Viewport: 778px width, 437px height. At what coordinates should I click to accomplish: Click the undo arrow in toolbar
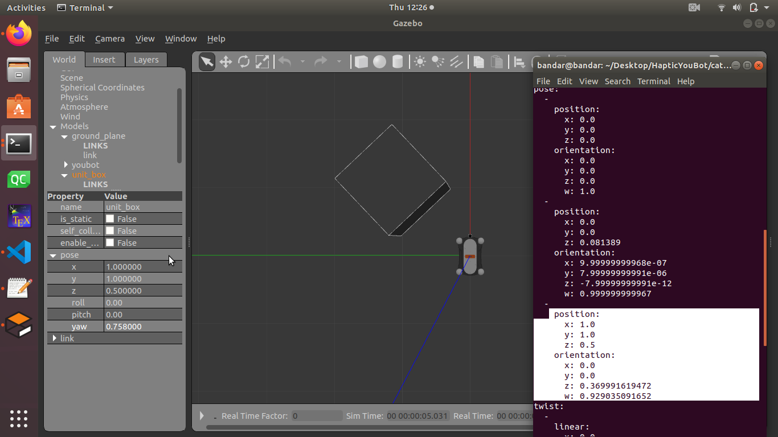tap(285, 61)
